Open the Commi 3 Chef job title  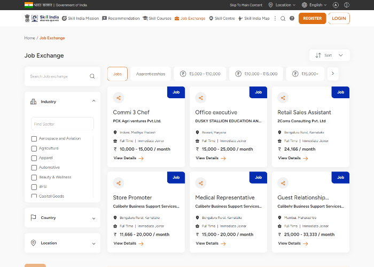click(131, 112)
